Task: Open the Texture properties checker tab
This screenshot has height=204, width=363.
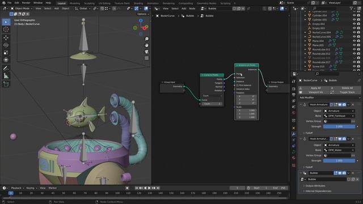Action: pos(294,165)
